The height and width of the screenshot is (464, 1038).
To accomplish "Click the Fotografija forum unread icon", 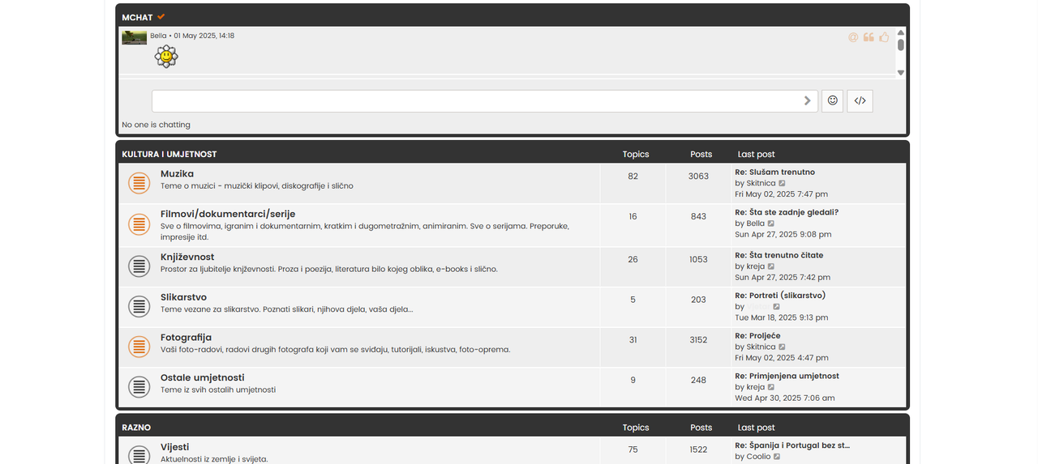I will 139,347.
